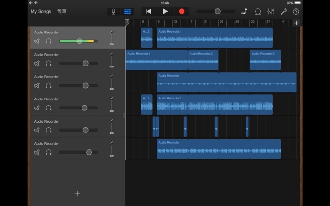The image size is (330, 206).
Task: Switch to the microphone instrument view
Action: tap(113, 12)
